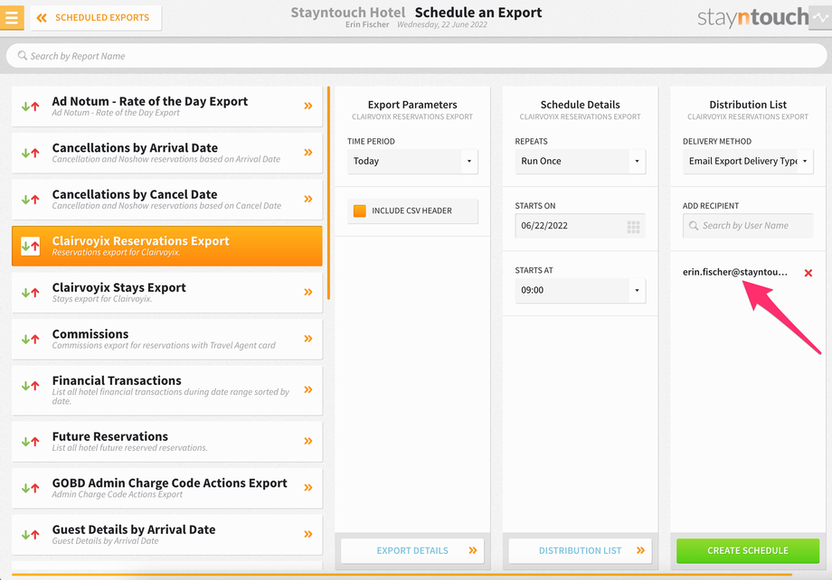Click export arrows icon for Commissions

[30, 339]
